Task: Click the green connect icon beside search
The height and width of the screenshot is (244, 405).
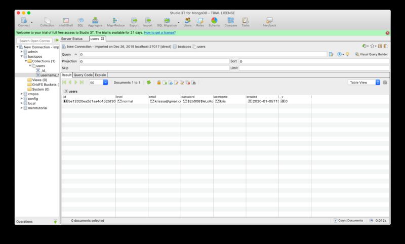Action: pyautogui.click(x=57, y=40)
